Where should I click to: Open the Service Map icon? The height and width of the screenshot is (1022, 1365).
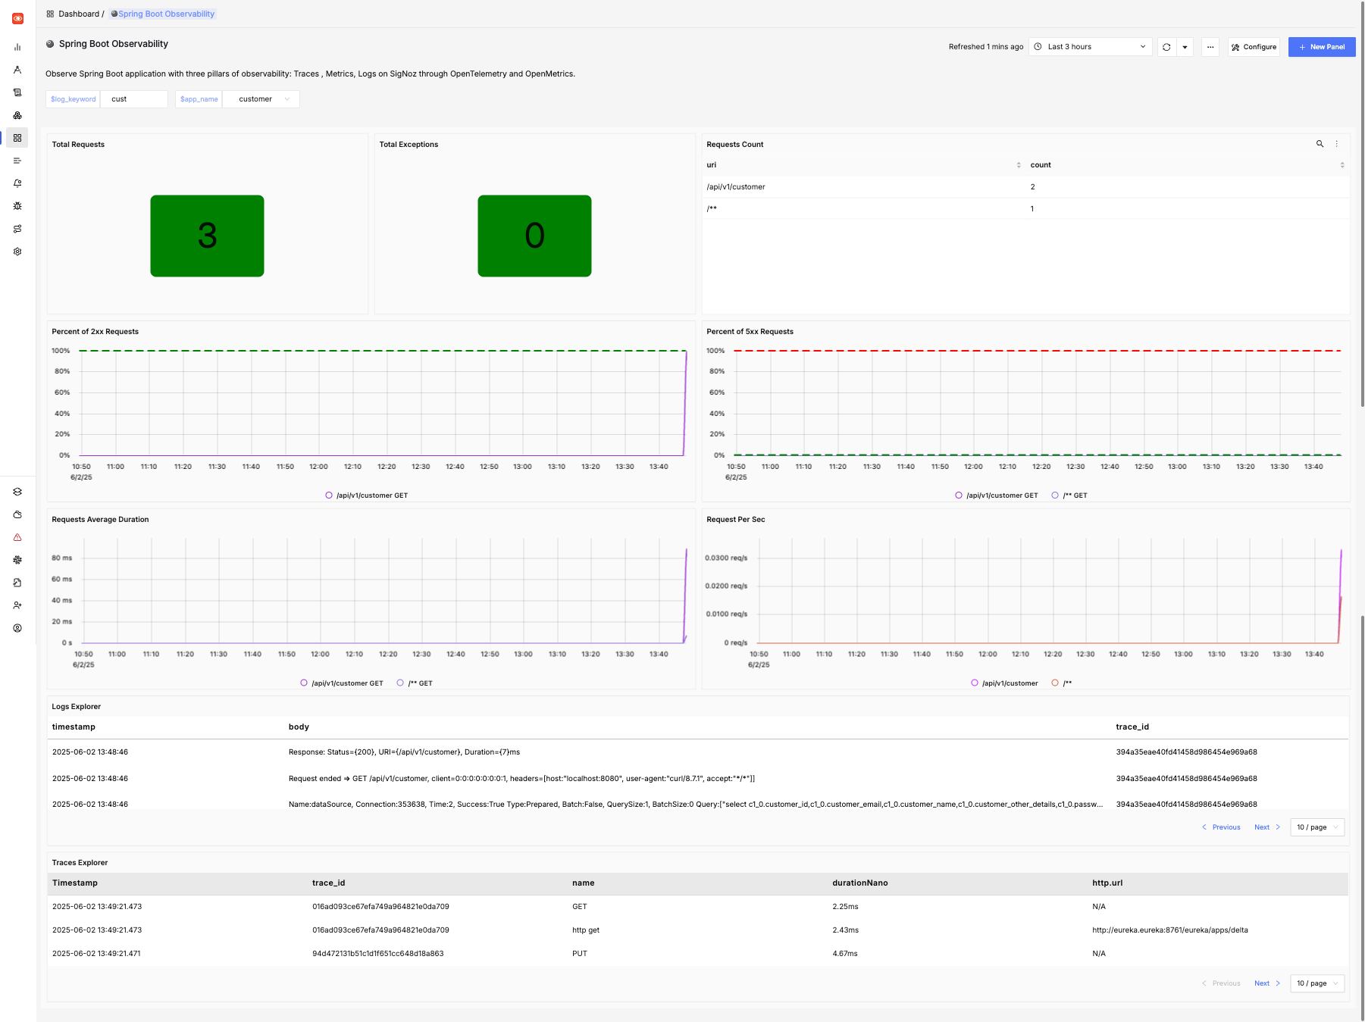pyautogui.click(x=17, y=229)
